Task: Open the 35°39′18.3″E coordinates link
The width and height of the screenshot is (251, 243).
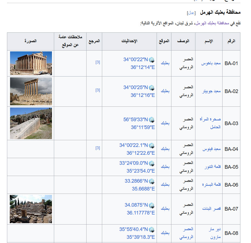Action: coord(141,237)
